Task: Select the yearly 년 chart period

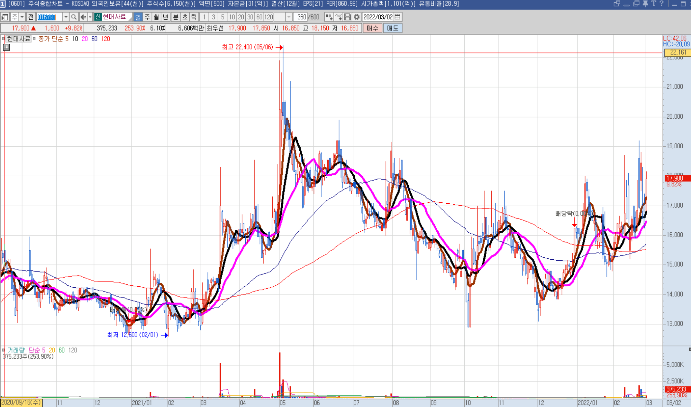Action: pos(166,17)
